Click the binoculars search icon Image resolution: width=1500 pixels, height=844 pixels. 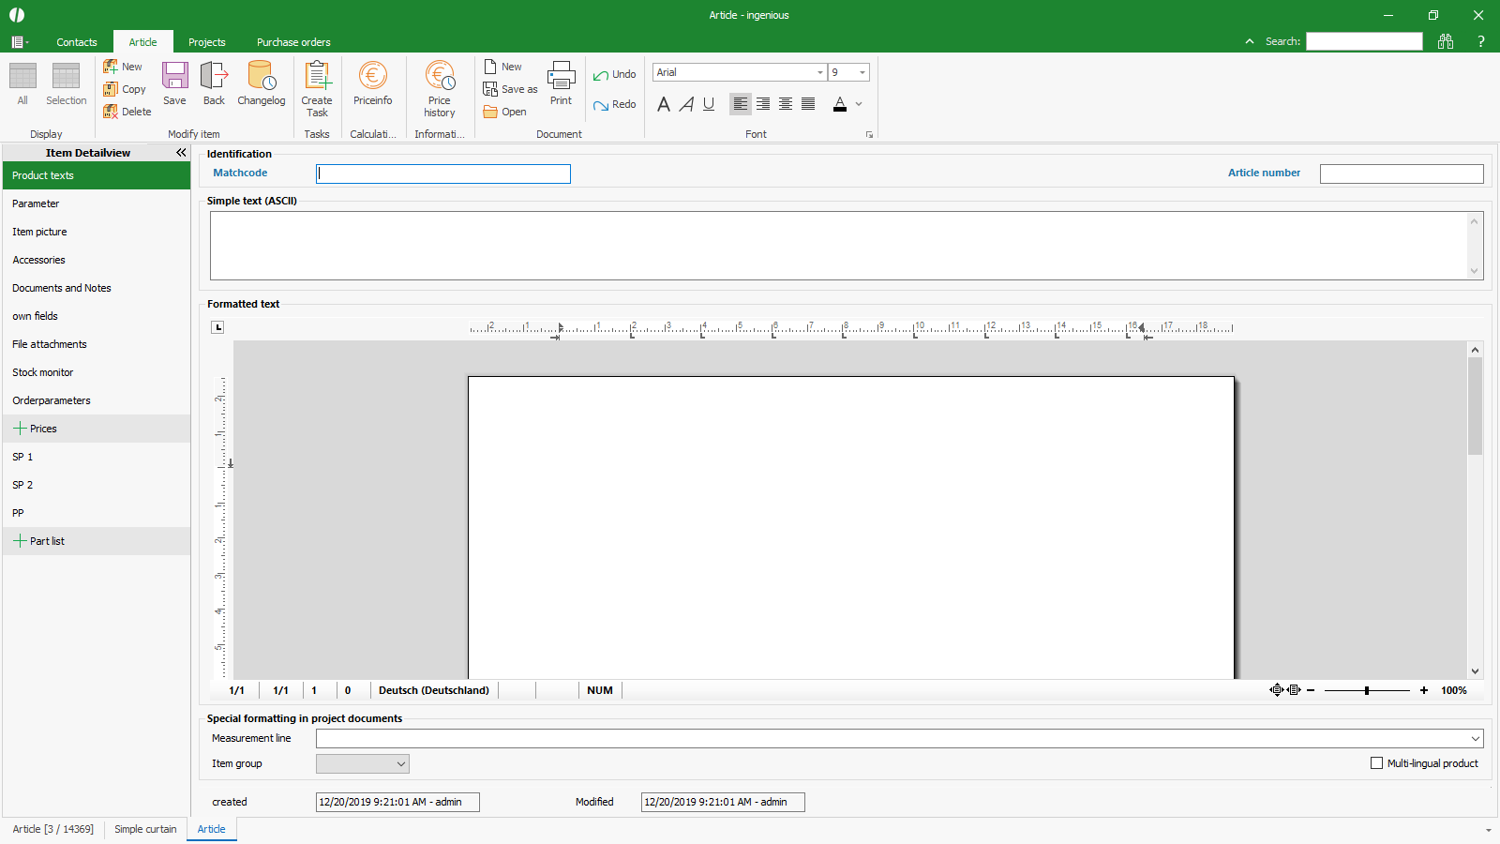pyautogui.click(x=1446, y=41)
